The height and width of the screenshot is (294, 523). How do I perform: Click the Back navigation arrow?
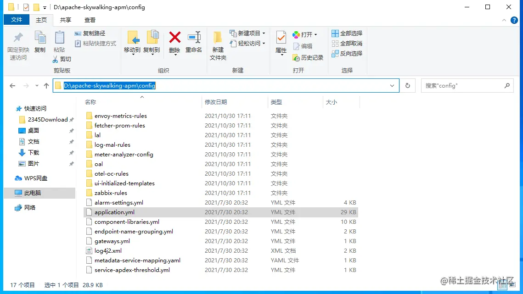(12, 86)
